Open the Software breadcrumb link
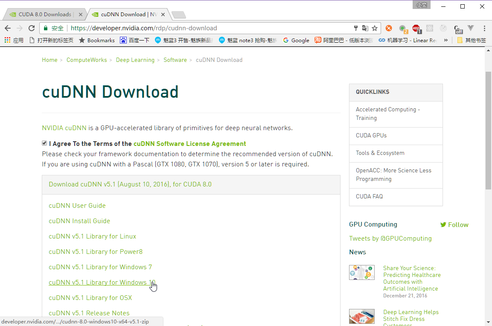 [x=175, y=60]
